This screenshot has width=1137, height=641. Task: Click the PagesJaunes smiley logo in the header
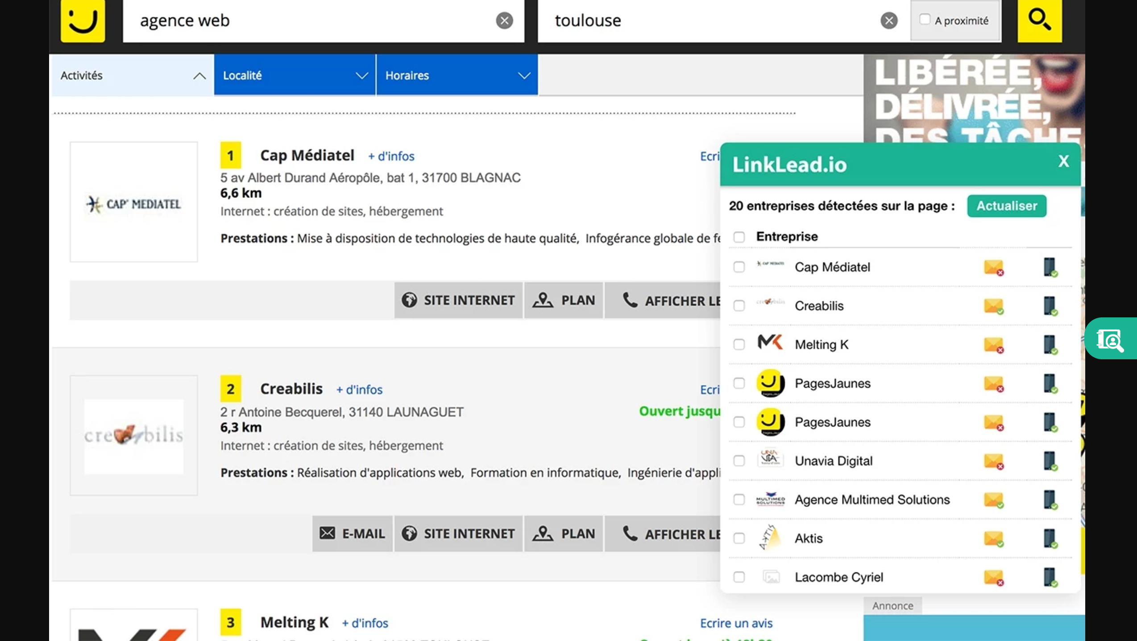(x=83, y=21)
